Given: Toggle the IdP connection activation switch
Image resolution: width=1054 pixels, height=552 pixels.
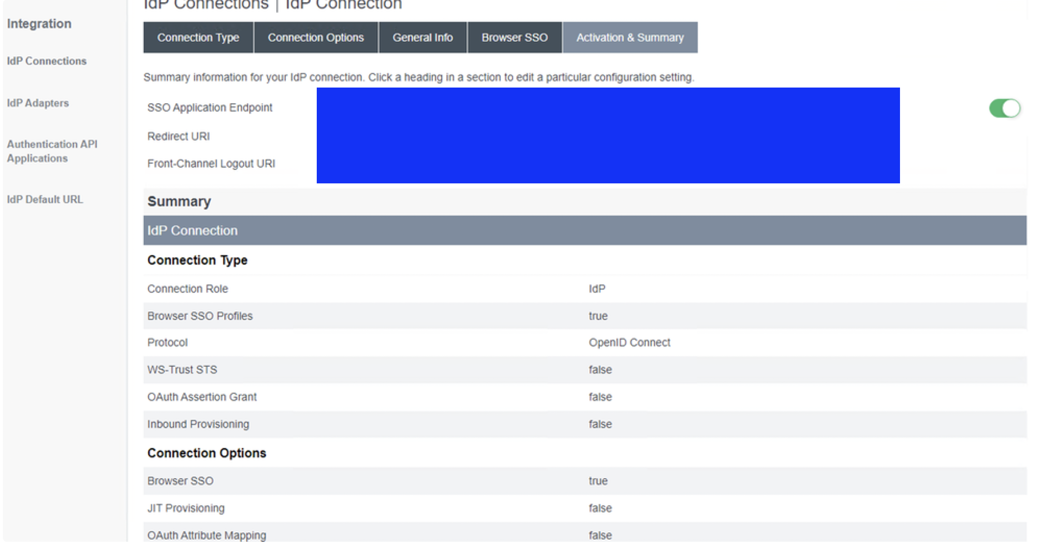Looking at the screenshot, I should (x=1005, y=108).
